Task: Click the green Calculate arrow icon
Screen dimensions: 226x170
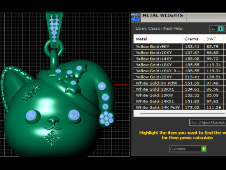Action: pyautogui.click(x=204, y=149)
